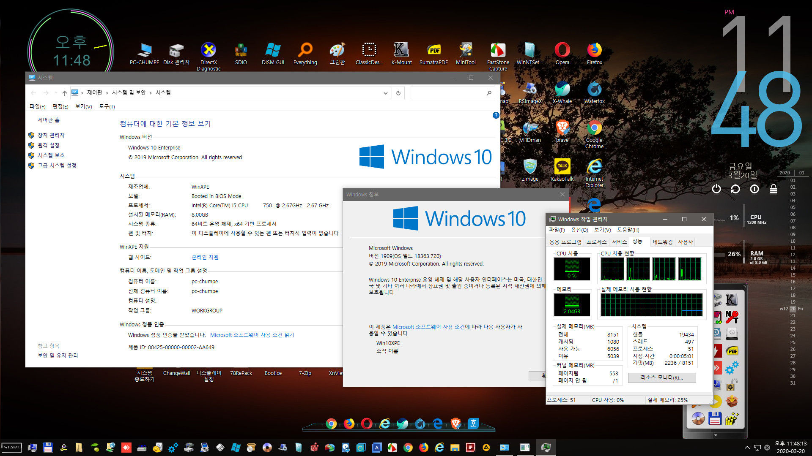Open the PC-CHUMPE desktop icon
Screen dimensions: 812x456
pyautogui.click(x=144, y=54)
